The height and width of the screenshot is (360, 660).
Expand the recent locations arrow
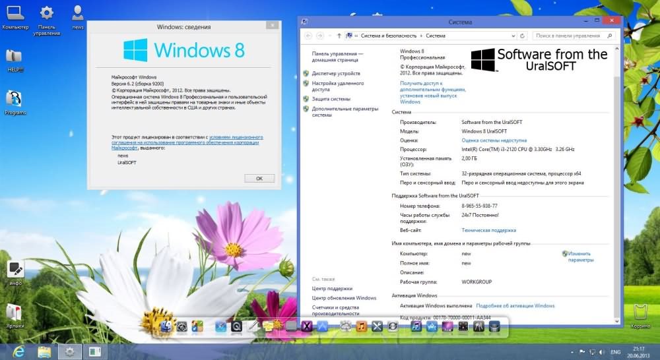point(329,36)
